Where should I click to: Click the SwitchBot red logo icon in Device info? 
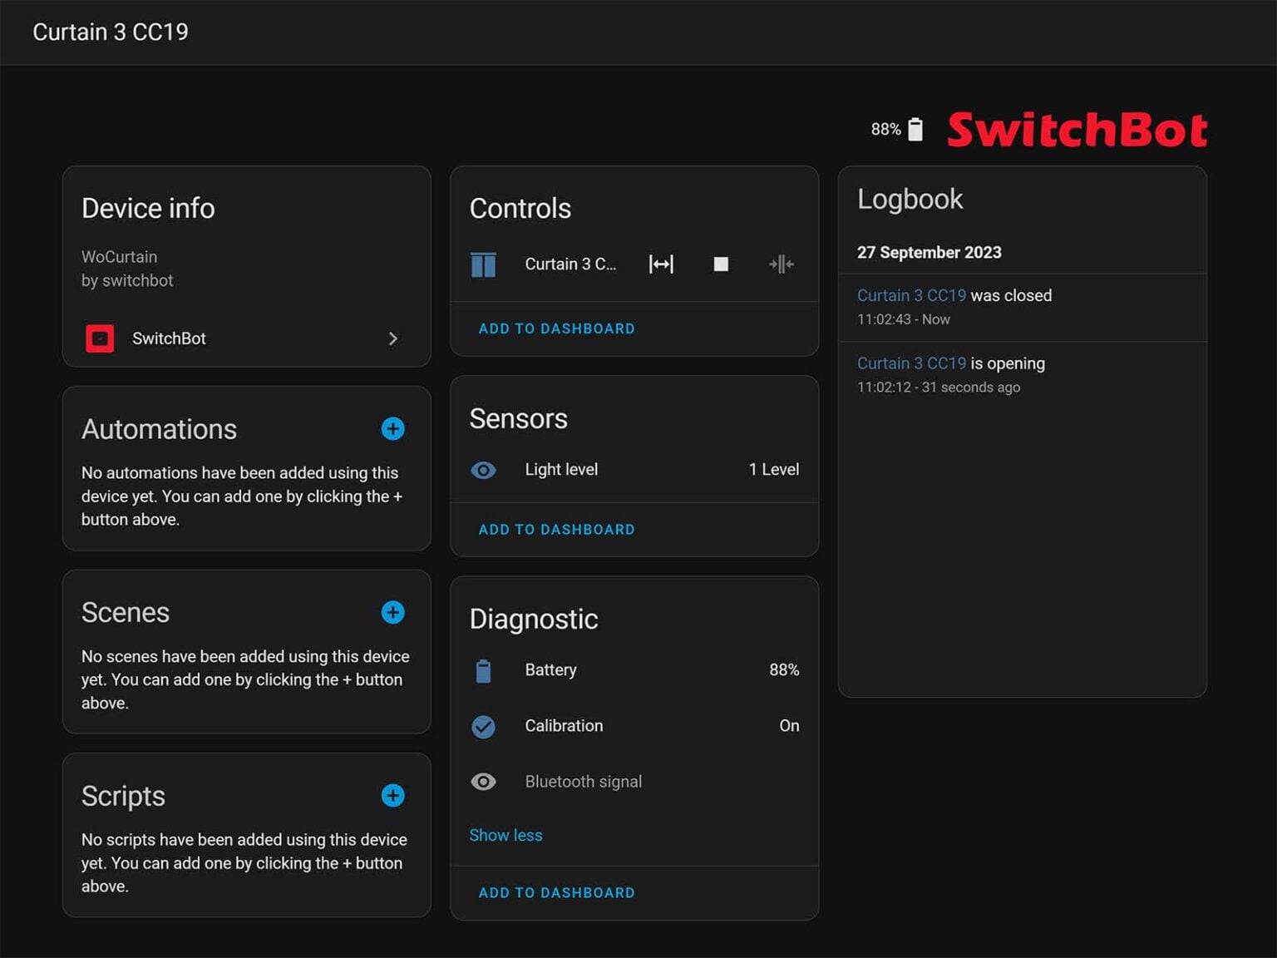pyautogui.click(x=100, y=338)
